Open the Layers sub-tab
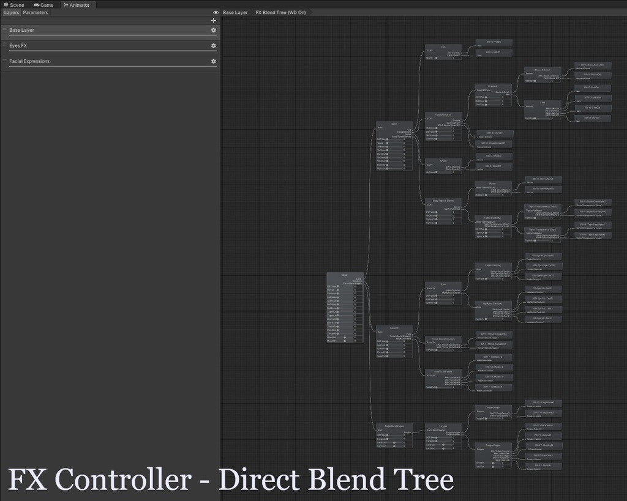The image size is (627, 501). [11, 12]
